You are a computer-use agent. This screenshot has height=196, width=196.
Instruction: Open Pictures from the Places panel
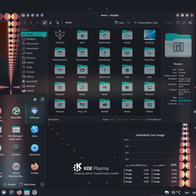pos(34,58)
